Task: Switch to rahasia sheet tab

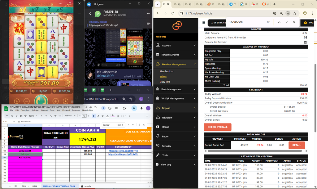Action: coord(87,186)
